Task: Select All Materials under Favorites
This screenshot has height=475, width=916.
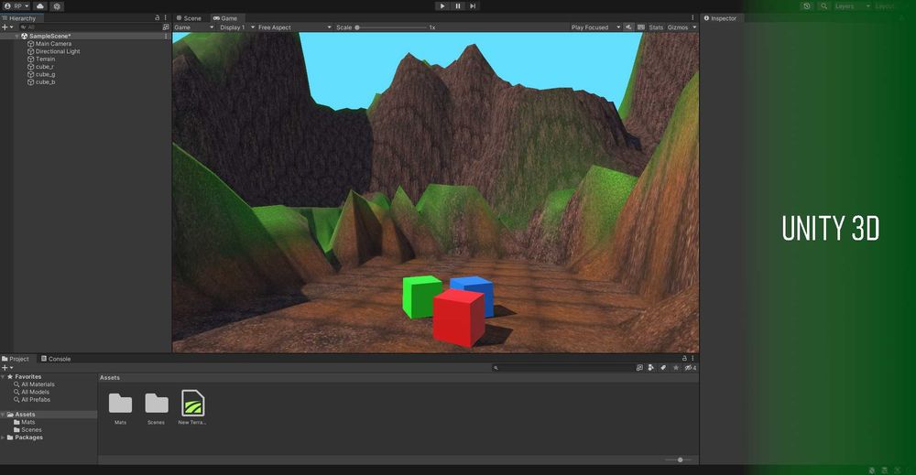Action: click(x=35, y=384)
